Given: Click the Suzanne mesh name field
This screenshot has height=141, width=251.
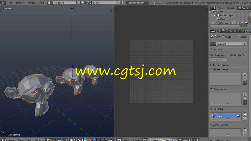Looking at the screenshot, I should (229, 44).
